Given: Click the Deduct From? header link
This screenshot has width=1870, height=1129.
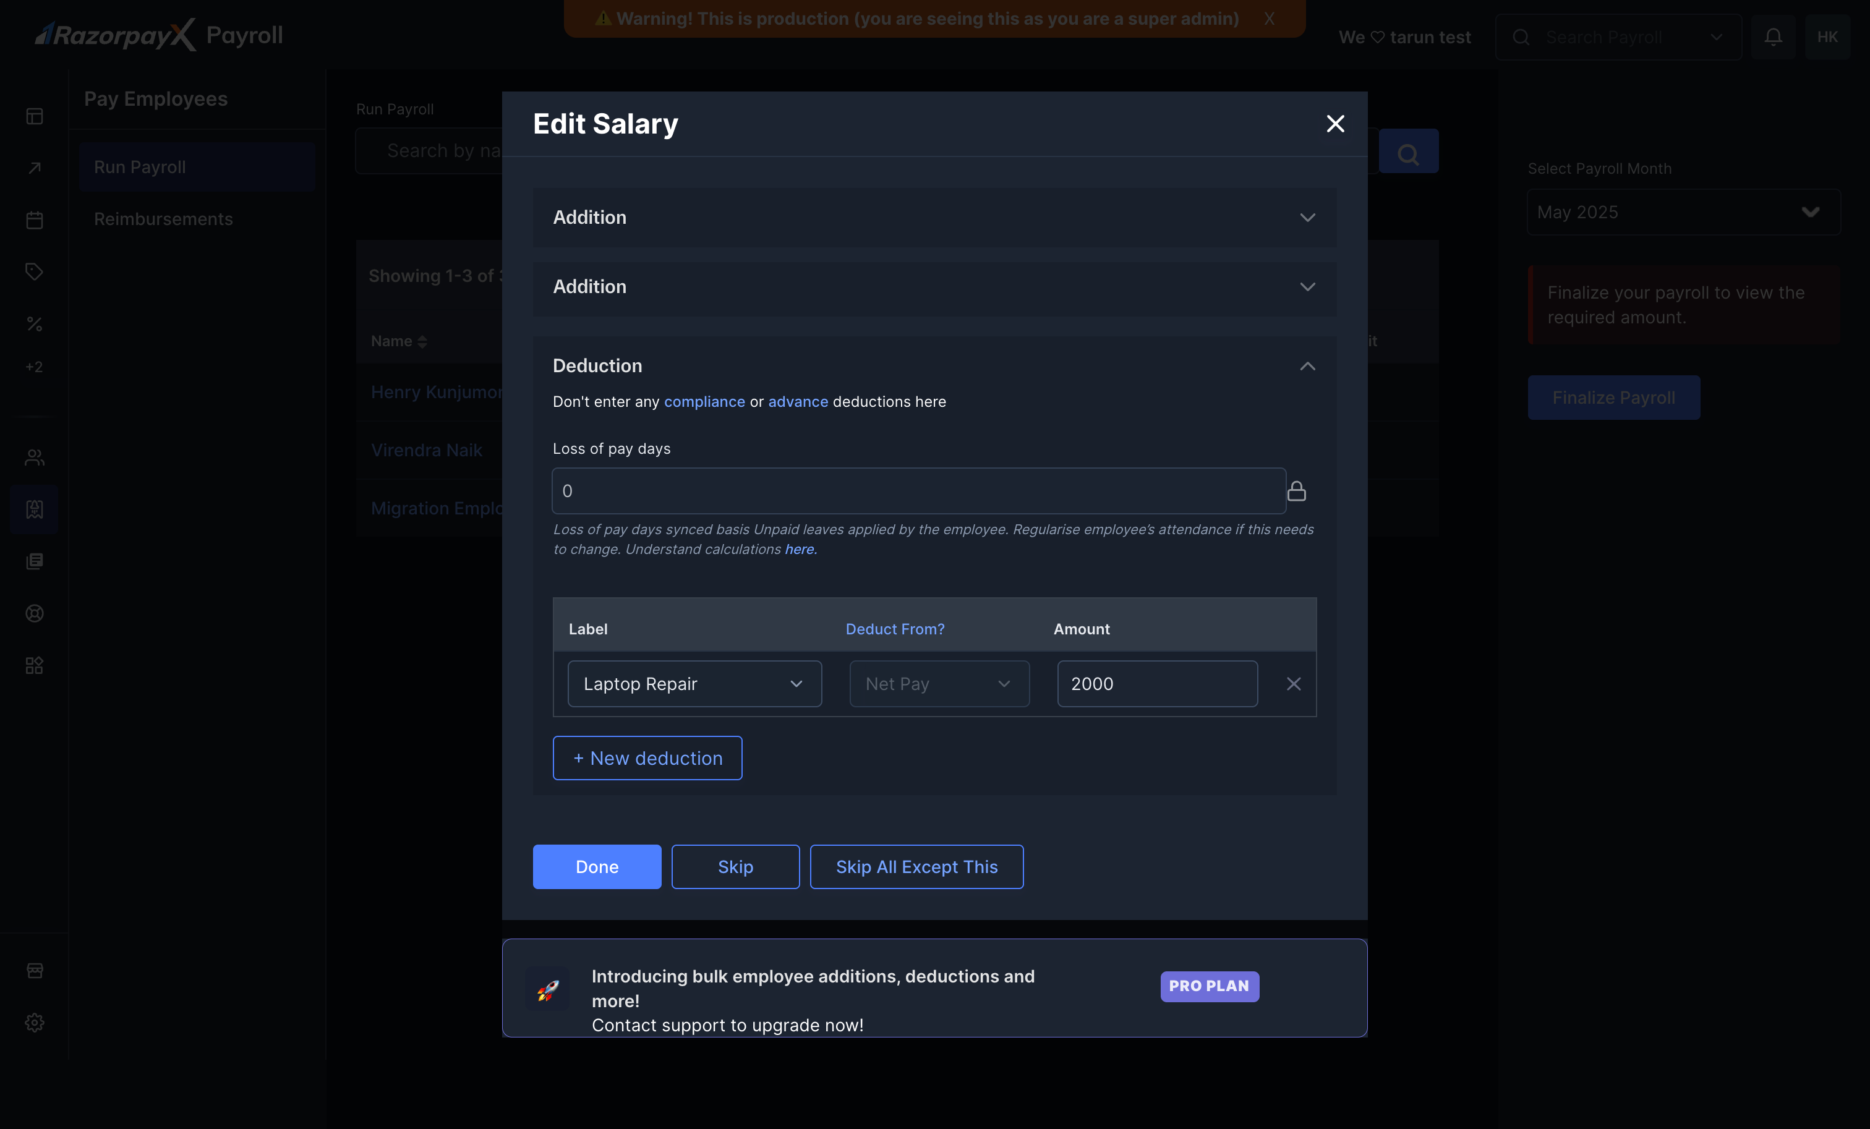Looking at the screenshot, I should click(895, 629).
